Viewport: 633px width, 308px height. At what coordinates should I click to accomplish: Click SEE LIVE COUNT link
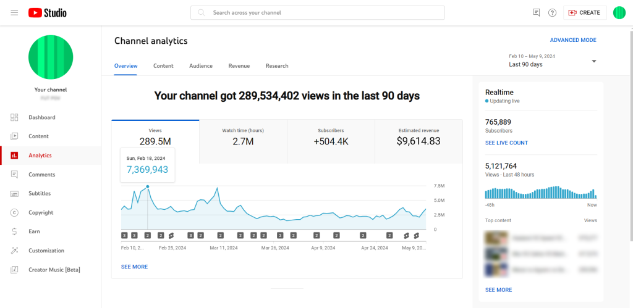pos(506,143)
